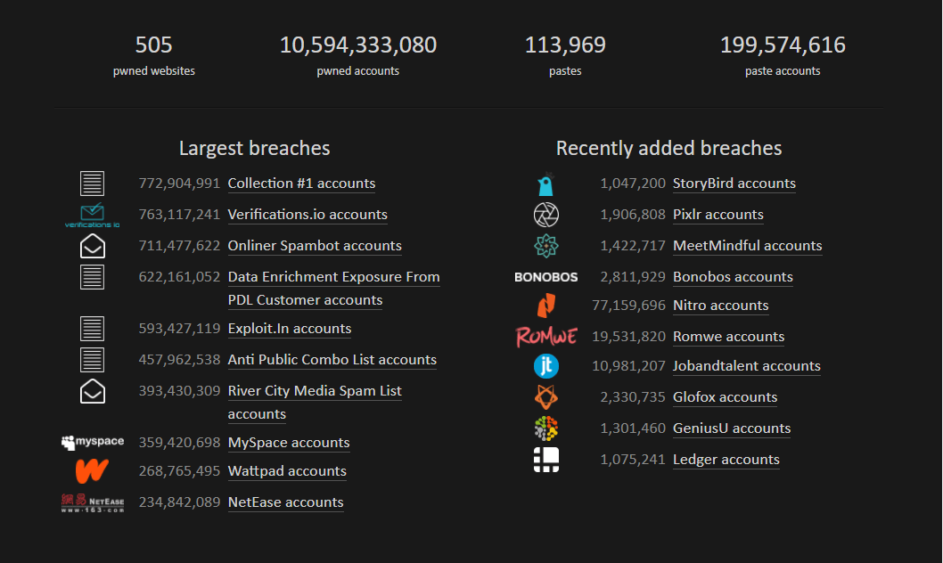
Task: Click the MeetMindful logo icon
Action: pyautogui.click(x=545, y=246)
